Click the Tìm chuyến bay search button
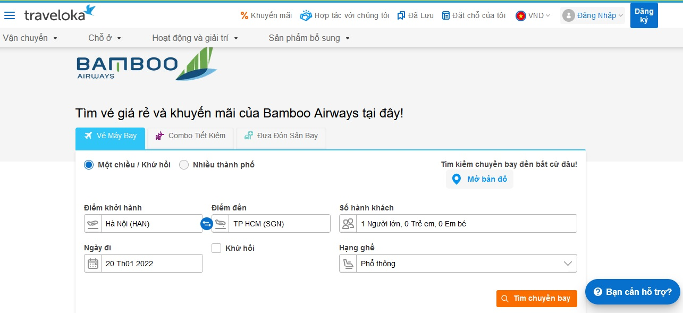Viewport: 683px width, 313px height. click(x=536, y=299)
